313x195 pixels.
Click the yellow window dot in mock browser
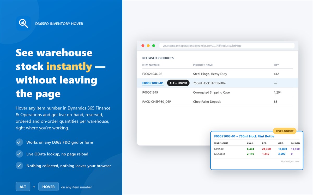148,46
